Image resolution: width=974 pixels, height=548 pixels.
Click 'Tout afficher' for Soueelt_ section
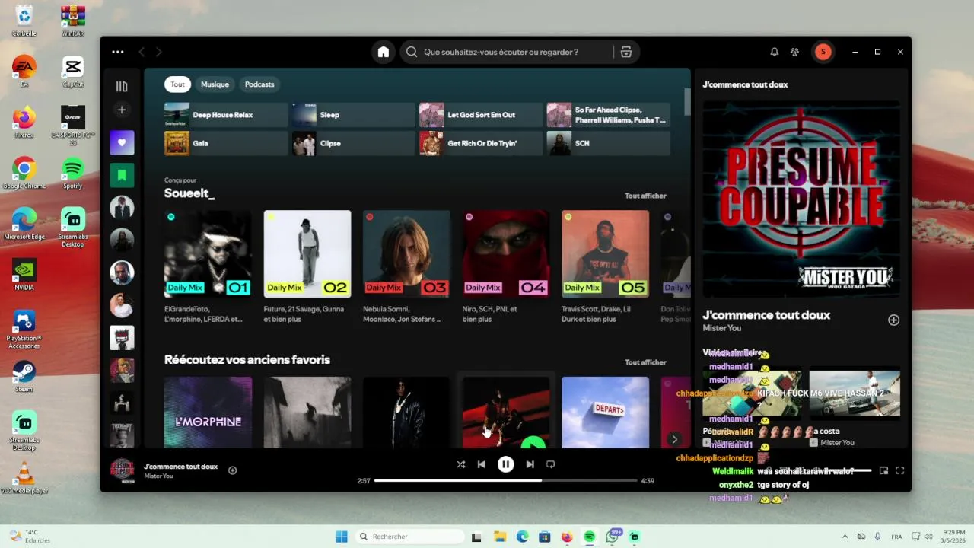(645, 196)
